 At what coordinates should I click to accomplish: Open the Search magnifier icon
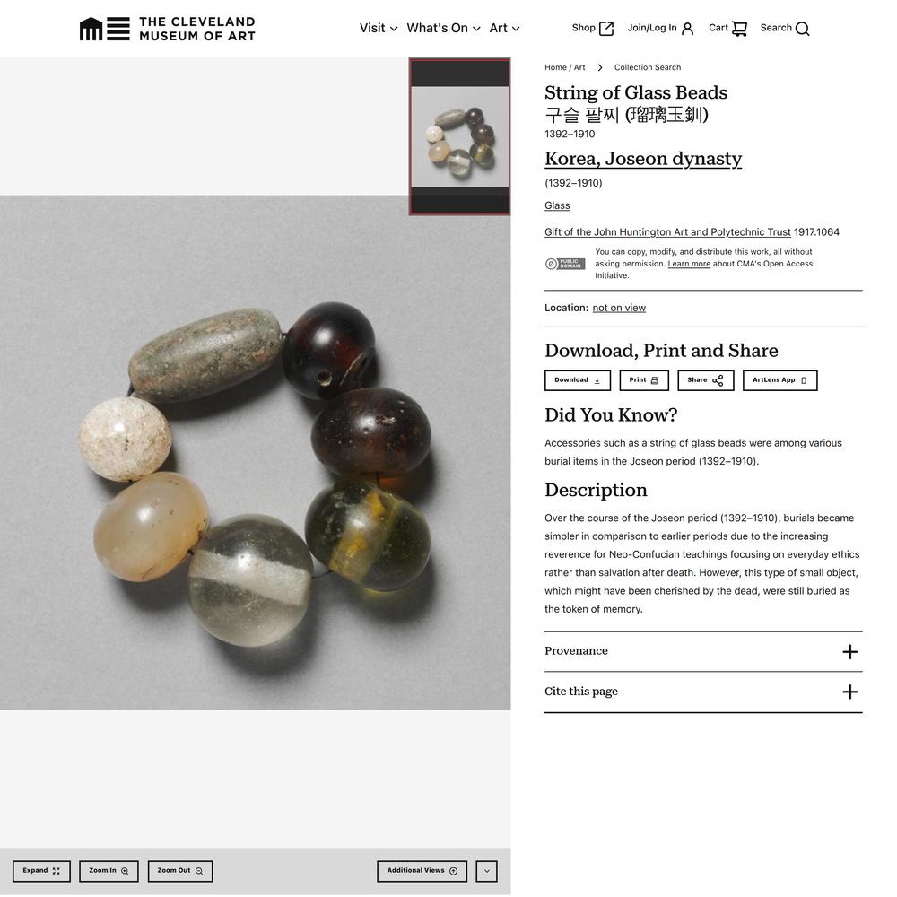point(803,29)
